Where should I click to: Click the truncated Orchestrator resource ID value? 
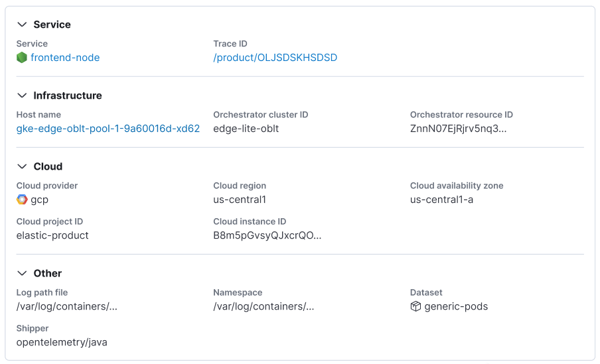458,129
